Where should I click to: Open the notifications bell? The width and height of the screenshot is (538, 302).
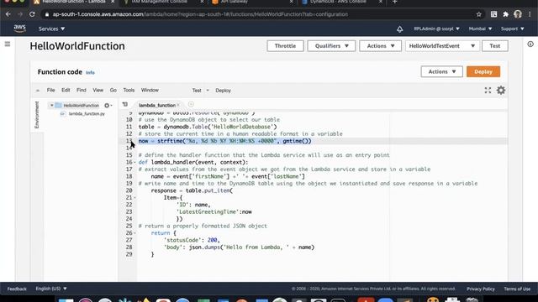pos(400,29)
